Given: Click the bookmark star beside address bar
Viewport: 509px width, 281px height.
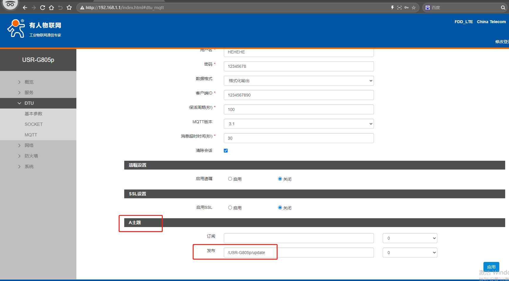Looking at the screenshot, I should pyautogui.click(x=69, y=8).
